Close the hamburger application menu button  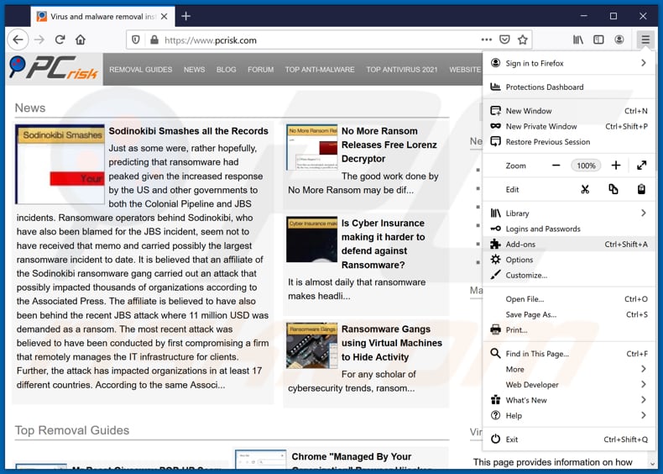pos(645,39)
